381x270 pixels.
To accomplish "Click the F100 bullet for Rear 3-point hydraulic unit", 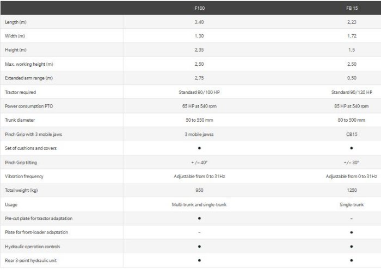I will click(x=199, y=261).
